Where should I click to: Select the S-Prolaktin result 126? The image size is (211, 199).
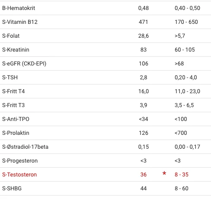[x=144, y=133]
